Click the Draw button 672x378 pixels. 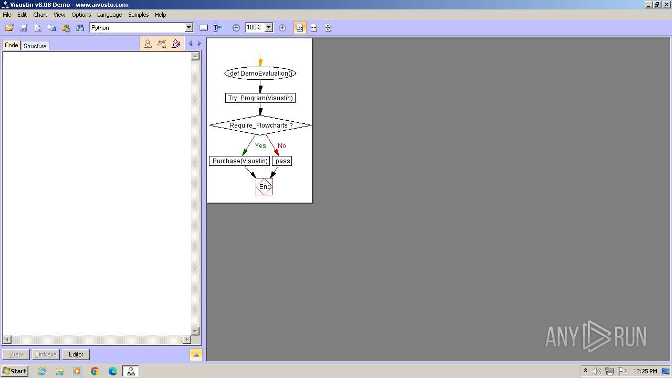click(16, 354)
